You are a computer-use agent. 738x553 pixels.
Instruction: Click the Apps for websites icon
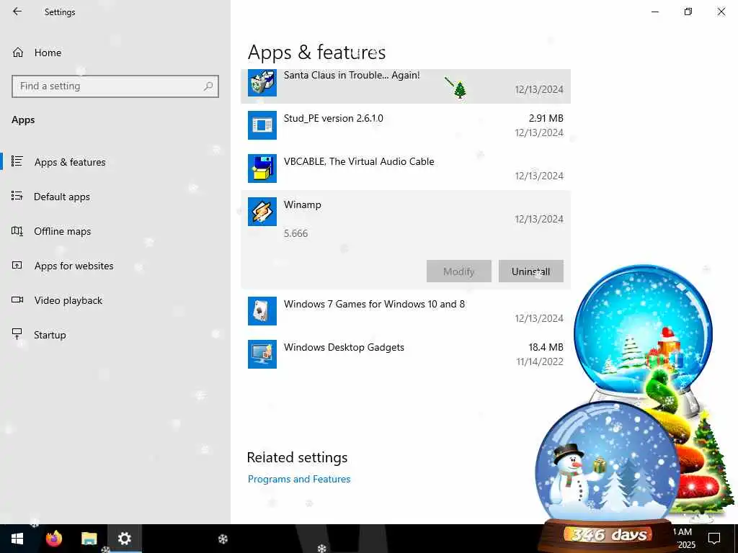click(x=17, y=265)
